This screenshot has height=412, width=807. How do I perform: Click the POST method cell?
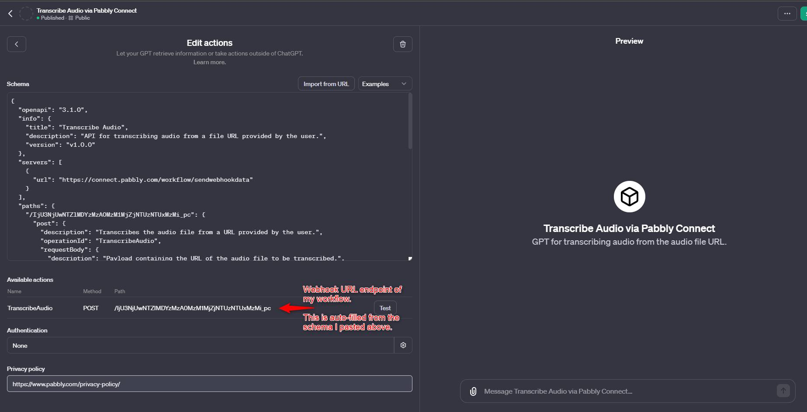click(x=91, y=308)
